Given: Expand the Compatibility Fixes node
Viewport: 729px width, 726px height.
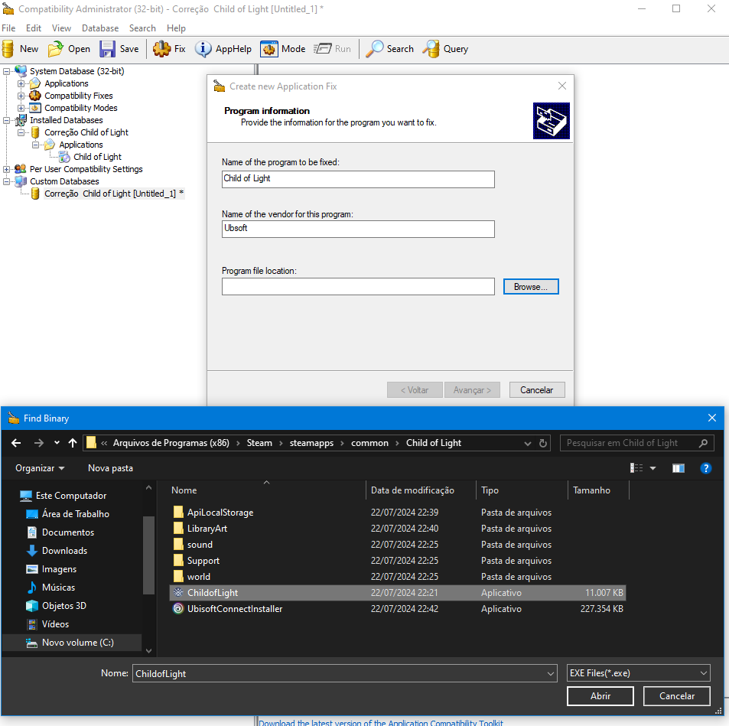Looking at the screenshot, I should coord(21,96).
